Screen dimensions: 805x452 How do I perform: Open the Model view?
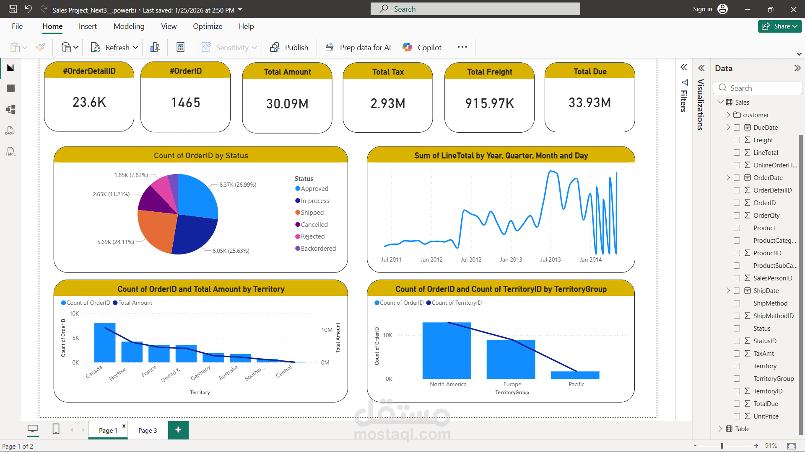[x=11, y=109]
